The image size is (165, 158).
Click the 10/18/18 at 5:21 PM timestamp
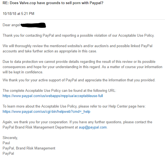tap(18, 14)
